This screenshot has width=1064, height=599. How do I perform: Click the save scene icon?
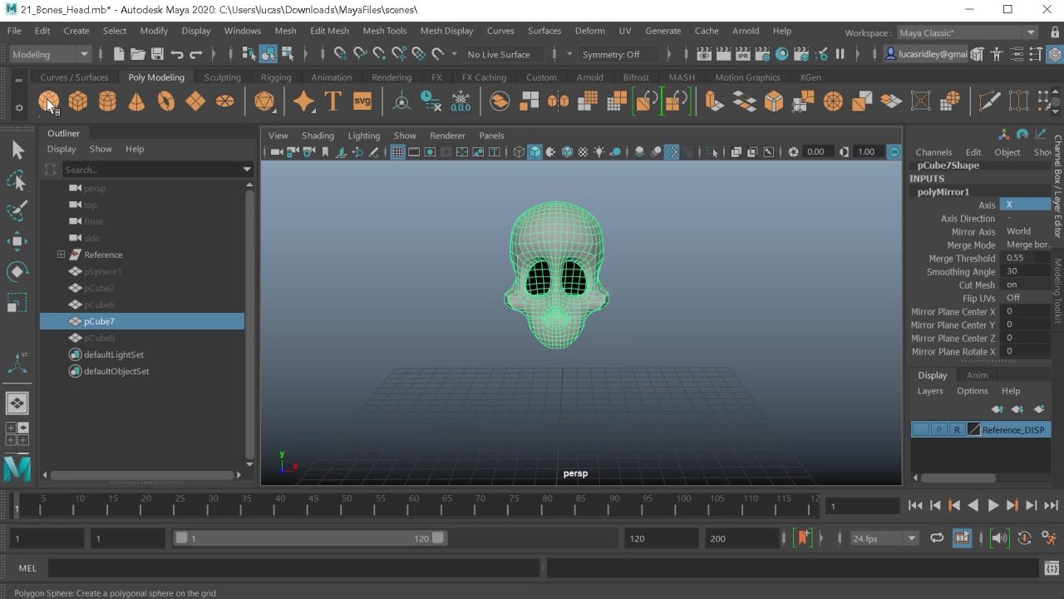pos(157,54)
